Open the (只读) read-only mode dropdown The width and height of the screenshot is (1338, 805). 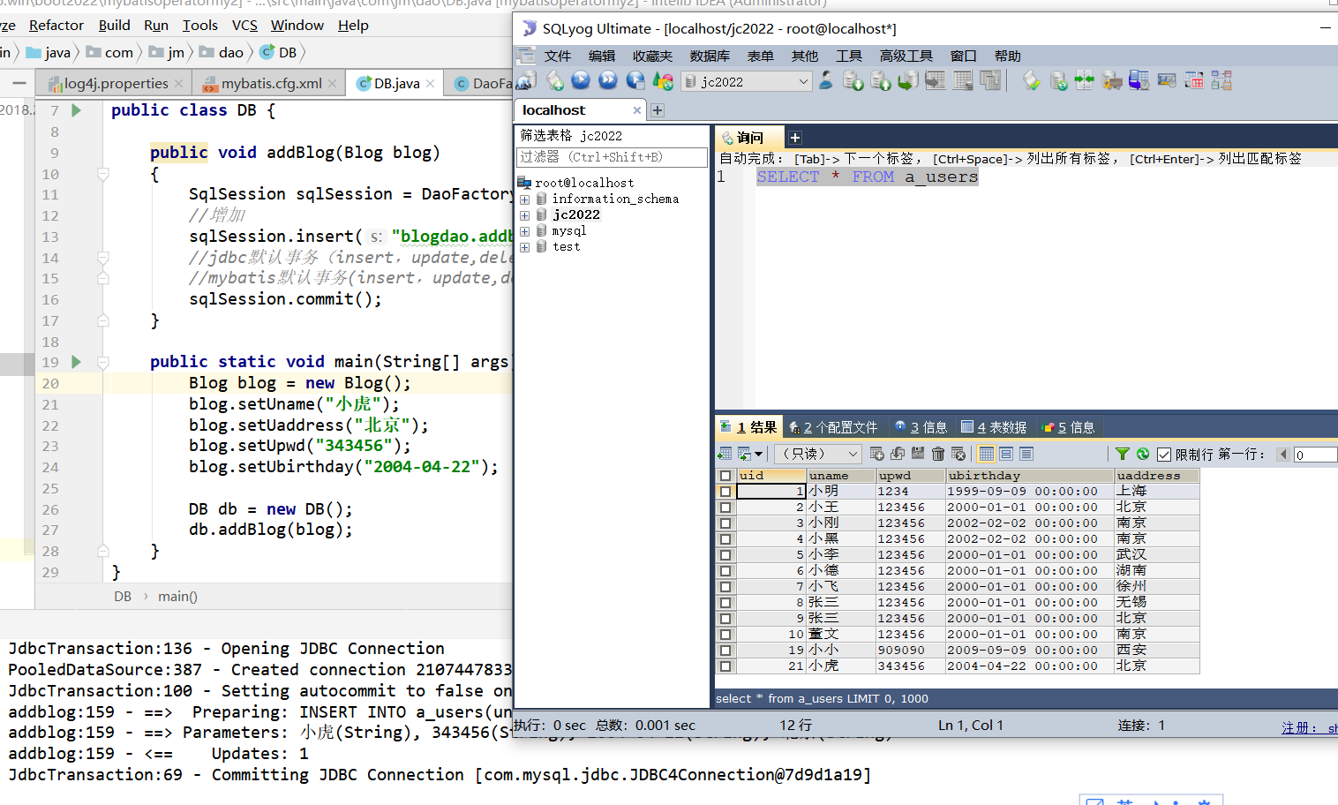pos(817,454)
